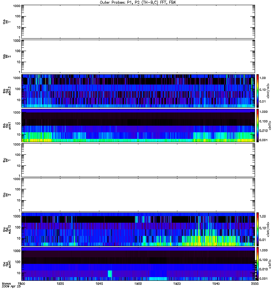Click the '1000' y-tick of thb fff 1 panel
The image size is (276, 294).
[17, 6]
